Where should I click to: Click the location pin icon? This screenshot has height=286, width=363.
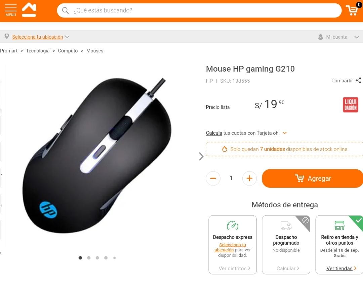click(7, 36)
